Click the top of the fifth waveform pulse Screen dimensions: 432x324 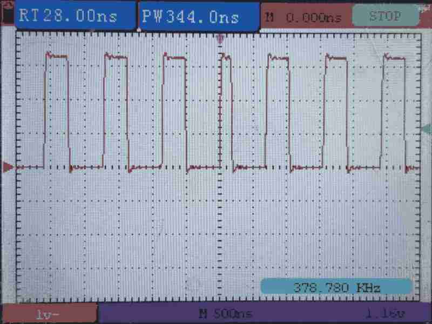pos(278,58)
